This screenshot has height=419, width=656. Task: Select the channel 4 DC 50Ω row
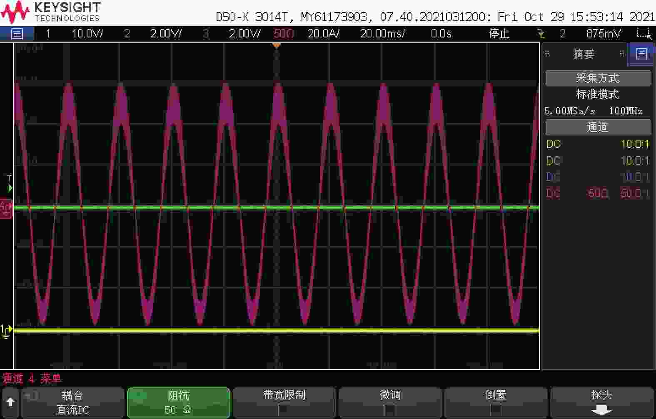[x=598, y=193]
